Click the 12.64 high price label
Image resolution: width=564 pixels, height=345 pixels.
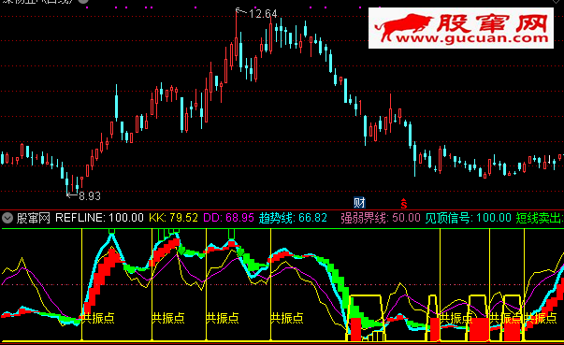coord(263,14)
